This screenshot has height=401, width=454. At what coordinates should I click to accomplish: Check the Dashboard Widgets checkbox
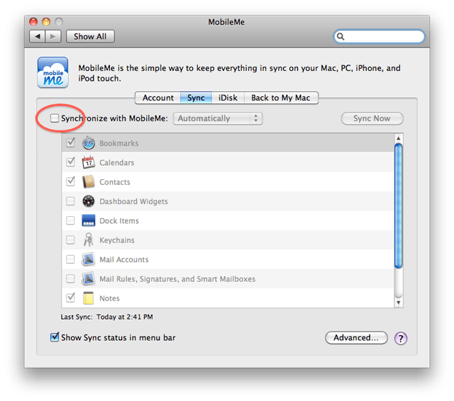point(70,201)
